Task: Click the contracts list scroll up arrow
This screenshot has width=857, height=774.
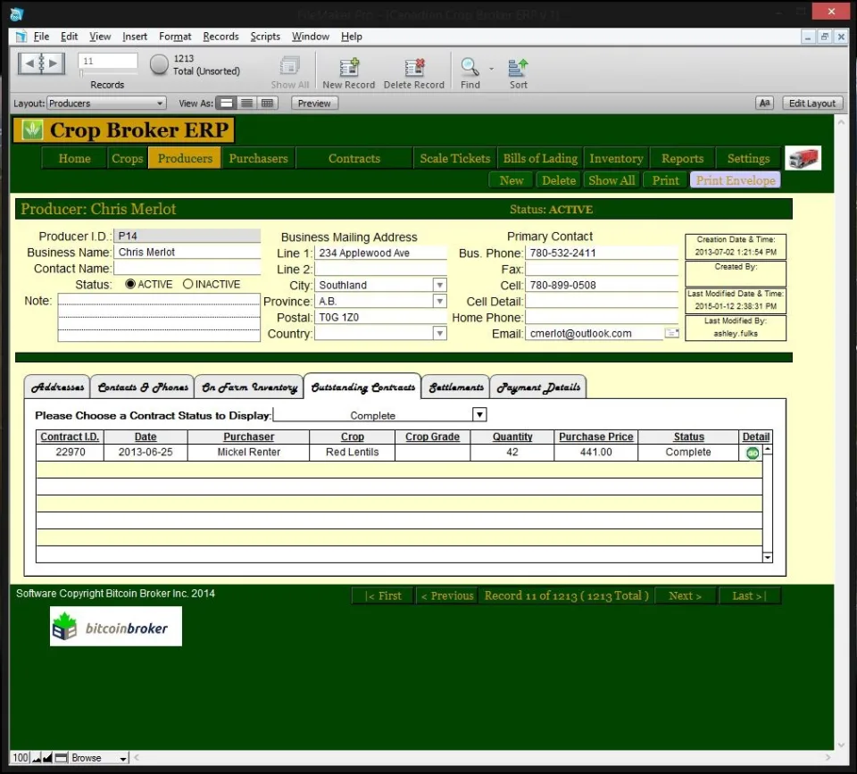Action: [768, 450]
